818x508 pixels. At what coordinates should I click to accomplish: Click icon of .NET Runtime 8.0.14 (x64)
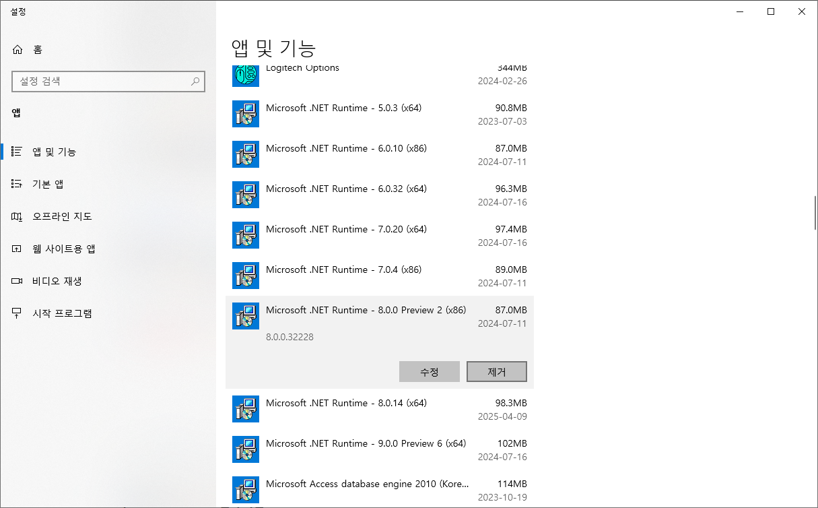click(x=246, y=409)
